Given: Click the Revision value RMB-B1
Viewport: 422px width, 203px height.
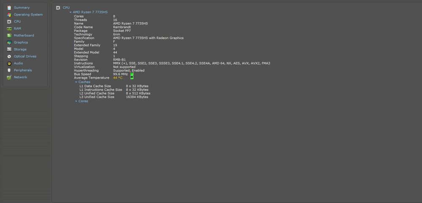Looking at the screenshot, I should (119, 60).
